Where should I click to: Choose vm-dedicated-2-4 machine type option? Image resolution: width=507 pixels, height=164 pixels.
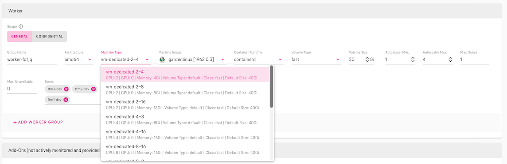(185, 75)
